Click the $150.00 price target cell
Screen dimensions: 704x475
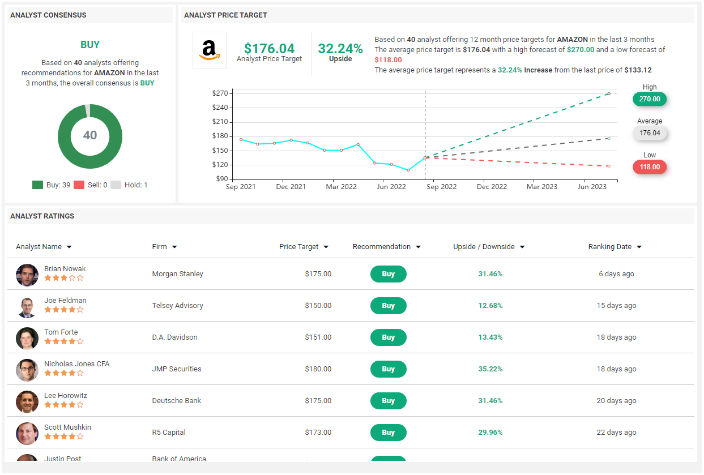[318, 306]
